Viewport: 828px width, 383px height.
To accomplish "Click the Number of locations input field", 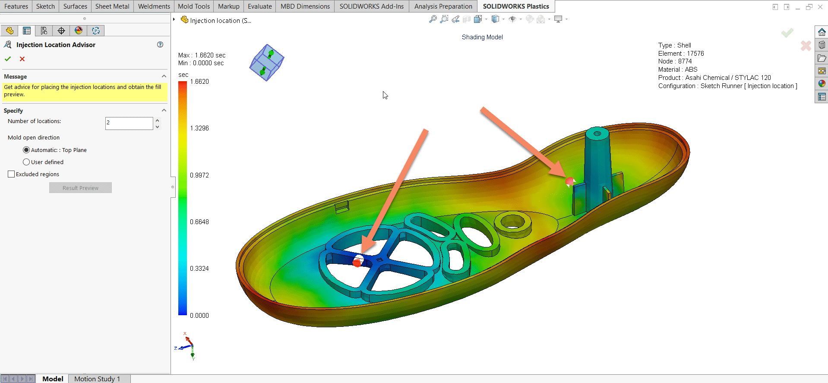I will click(x=129, y=123).
